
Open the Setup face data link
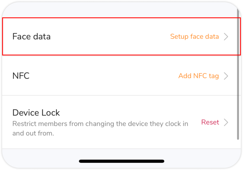click(194, 37)
